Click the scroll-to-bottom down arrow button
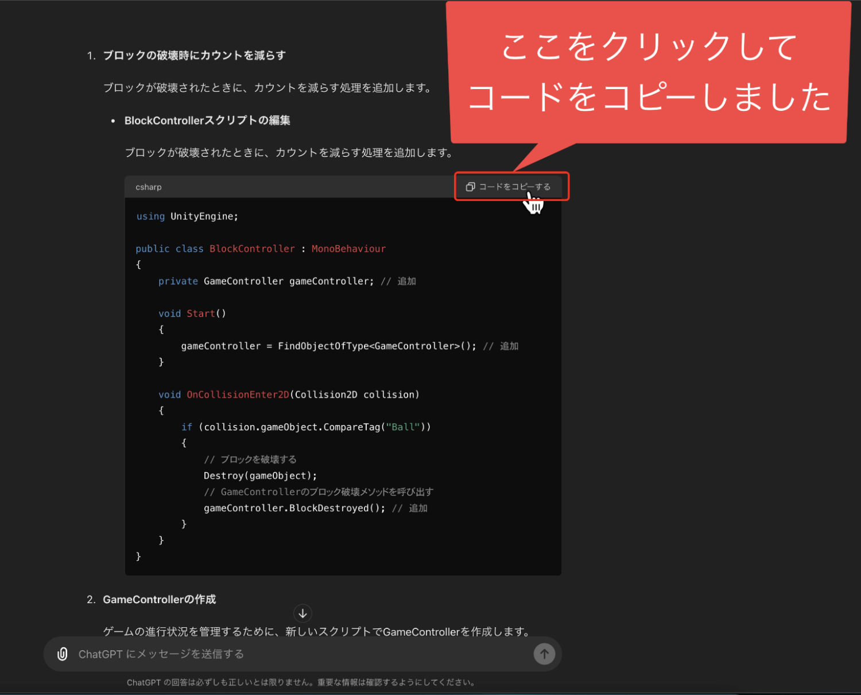The height and width of the screenshot is (695, 861). pyautogui.click(x=302, y=613)
